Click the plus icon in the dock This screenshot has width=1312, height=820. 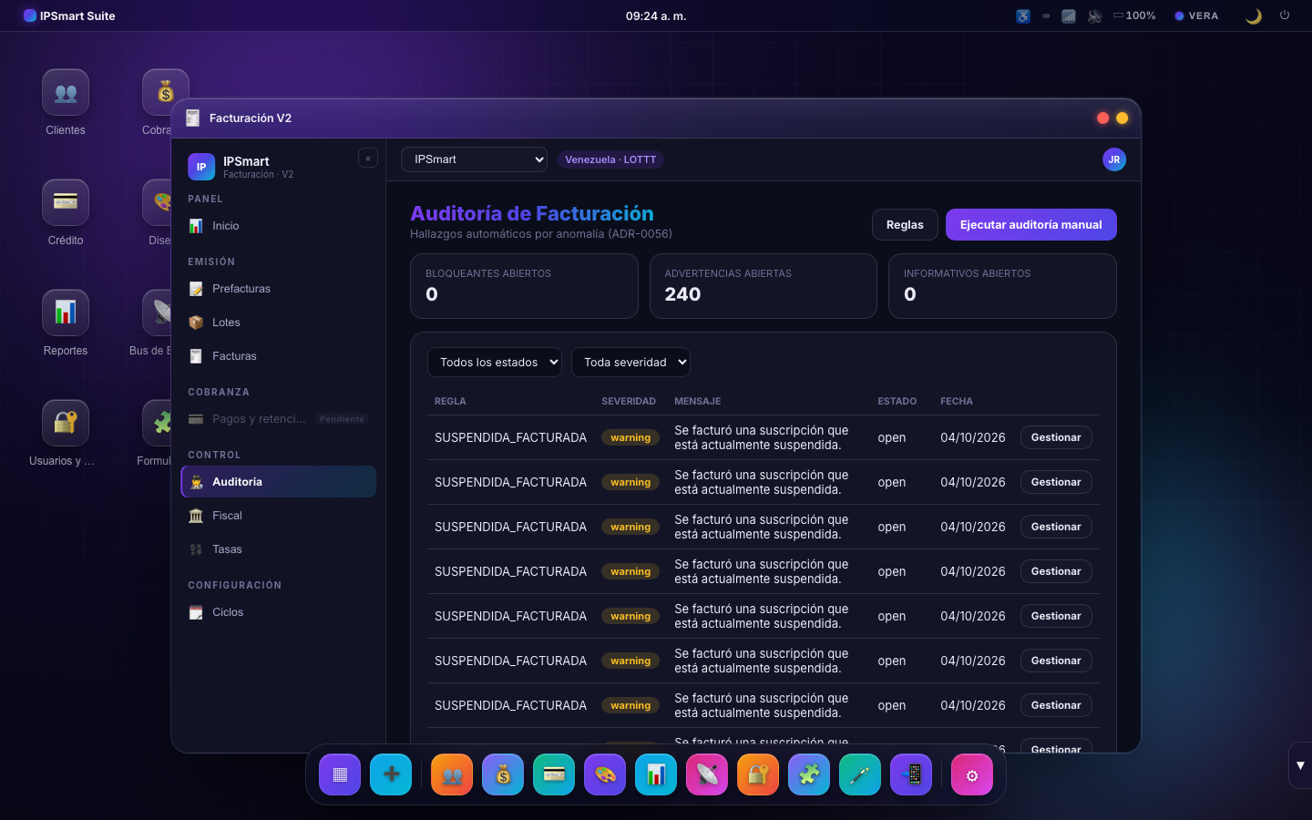[391, 774]
